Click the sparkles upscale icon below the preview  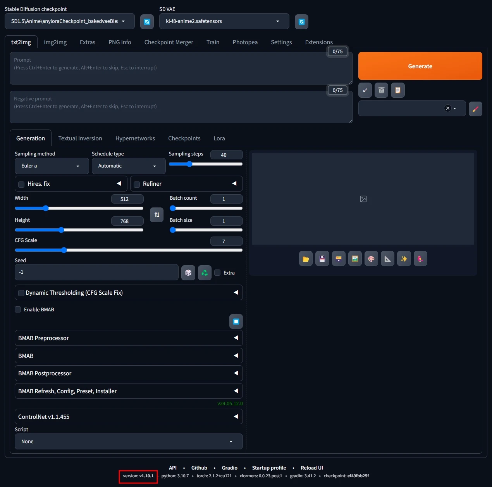click(404, 259)
